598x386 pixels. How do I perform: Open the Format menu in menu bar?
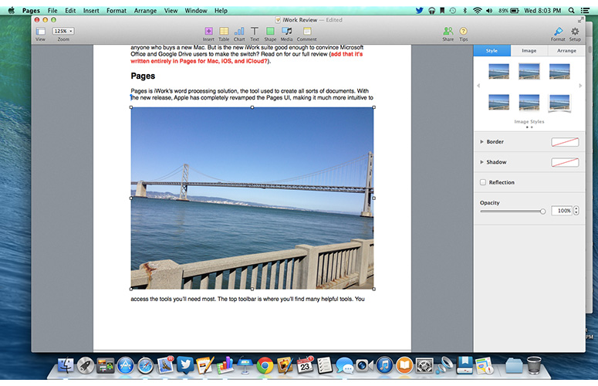click(117, 11)
